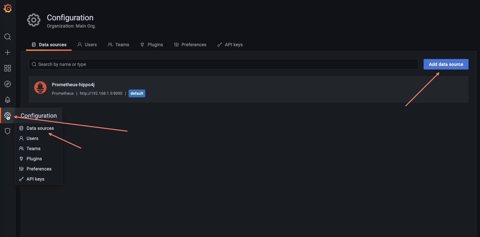Open the search magnifier in the sidebar
Image resolution: width=480 pixels, height=237 pixels.
point(8,37)
